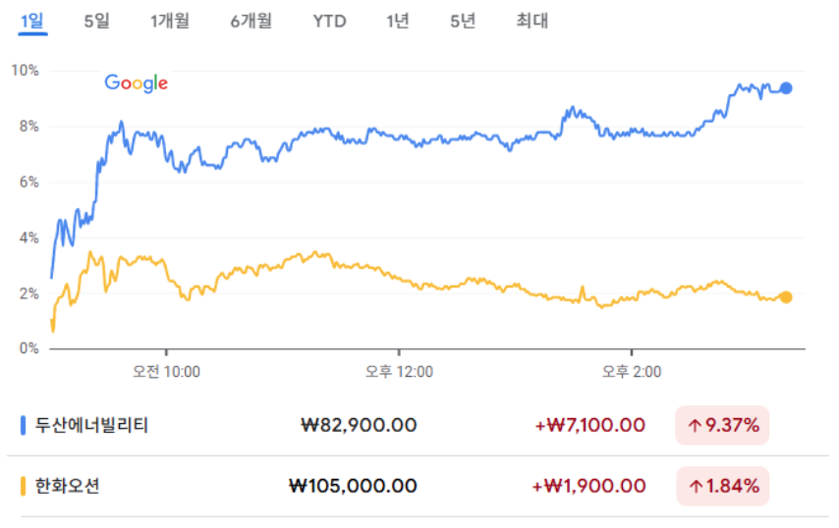Click the Google logo on chart
The width and height of the screenshot is (839, 528).
[137, 83]
